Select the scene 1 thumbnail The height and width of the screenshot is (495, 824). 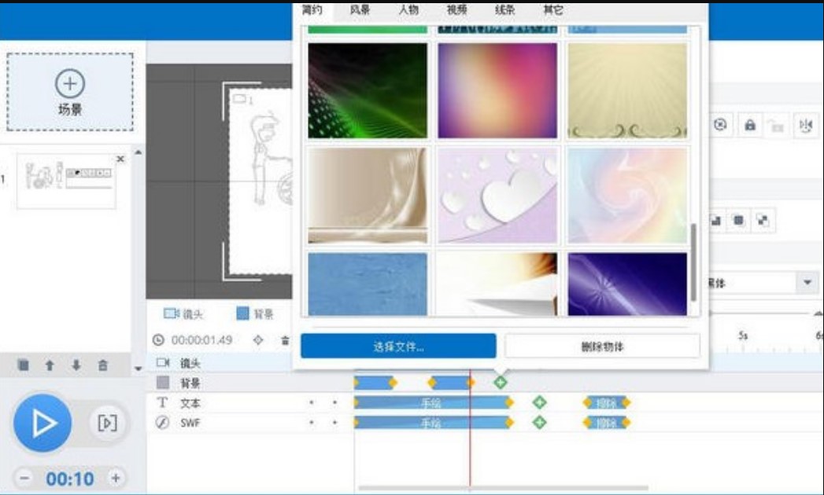point(66,181)
